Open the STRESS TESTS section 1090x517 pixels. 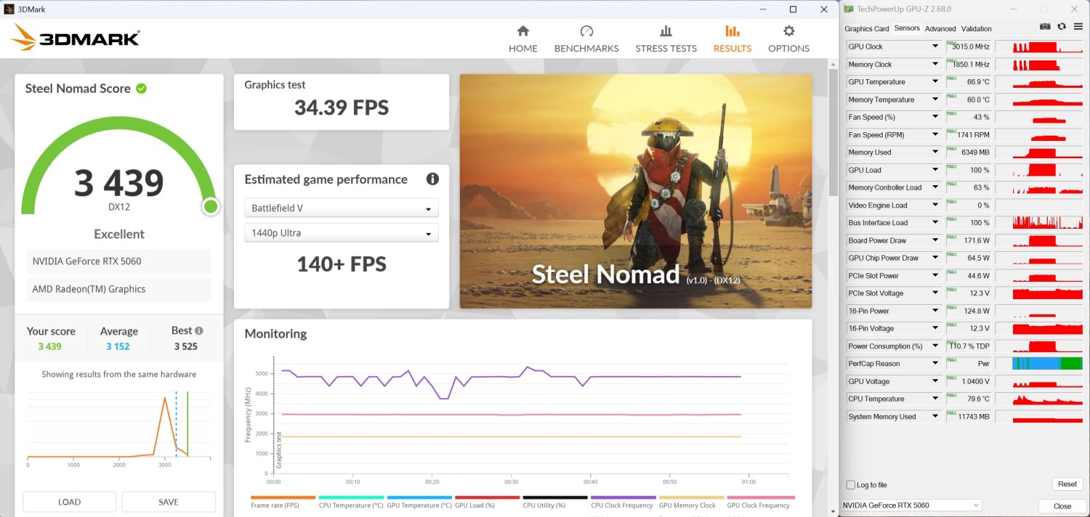click(x=666, y=39)
